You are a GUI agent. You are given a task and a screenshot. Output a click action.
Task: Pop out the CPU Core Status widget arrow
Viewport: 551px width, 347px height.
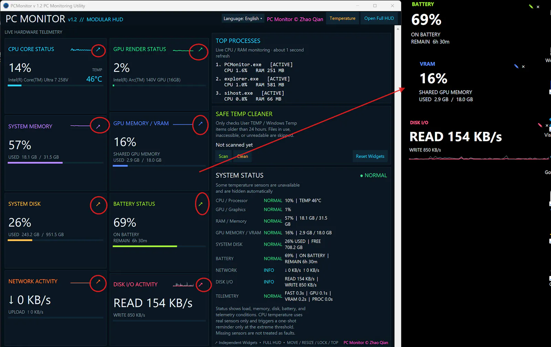98,50
